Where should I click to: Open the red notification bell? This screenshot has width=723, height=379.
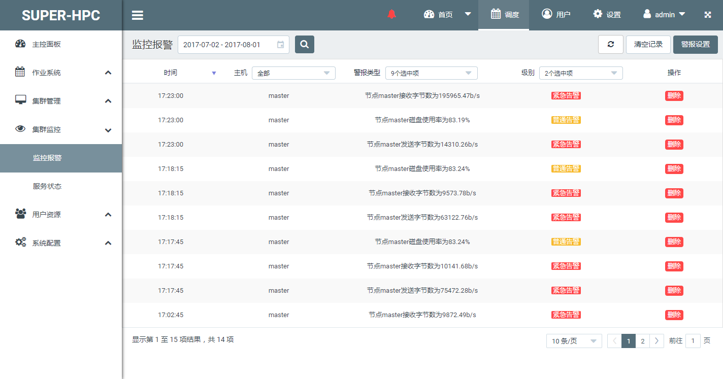pyautogui.click(x=391, y=14)
